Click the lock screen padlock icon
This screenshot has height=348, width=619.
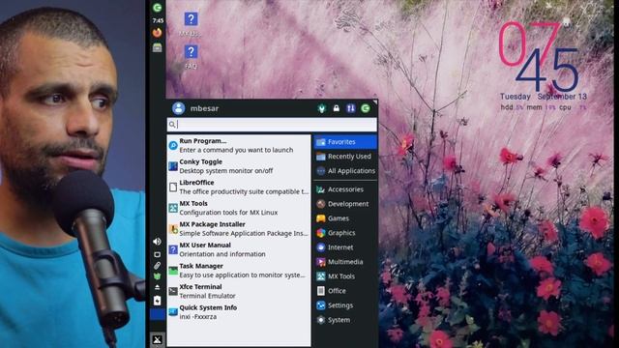(x=336, y=108)
